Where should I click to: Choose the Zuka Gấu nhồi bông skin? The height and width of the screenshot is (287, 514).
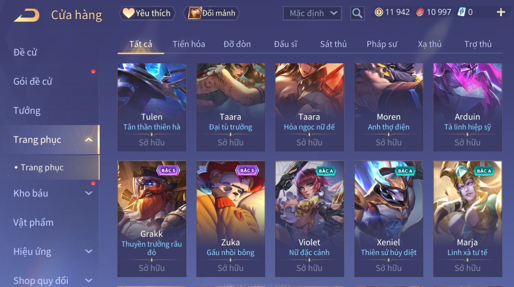(x=231, y=219)
